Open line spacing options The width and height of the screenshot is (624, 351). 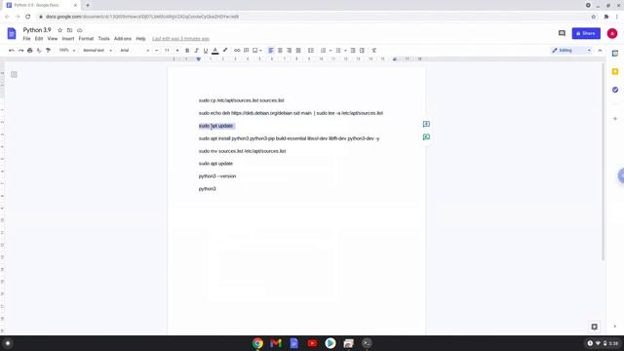click(x=311, y=51)
